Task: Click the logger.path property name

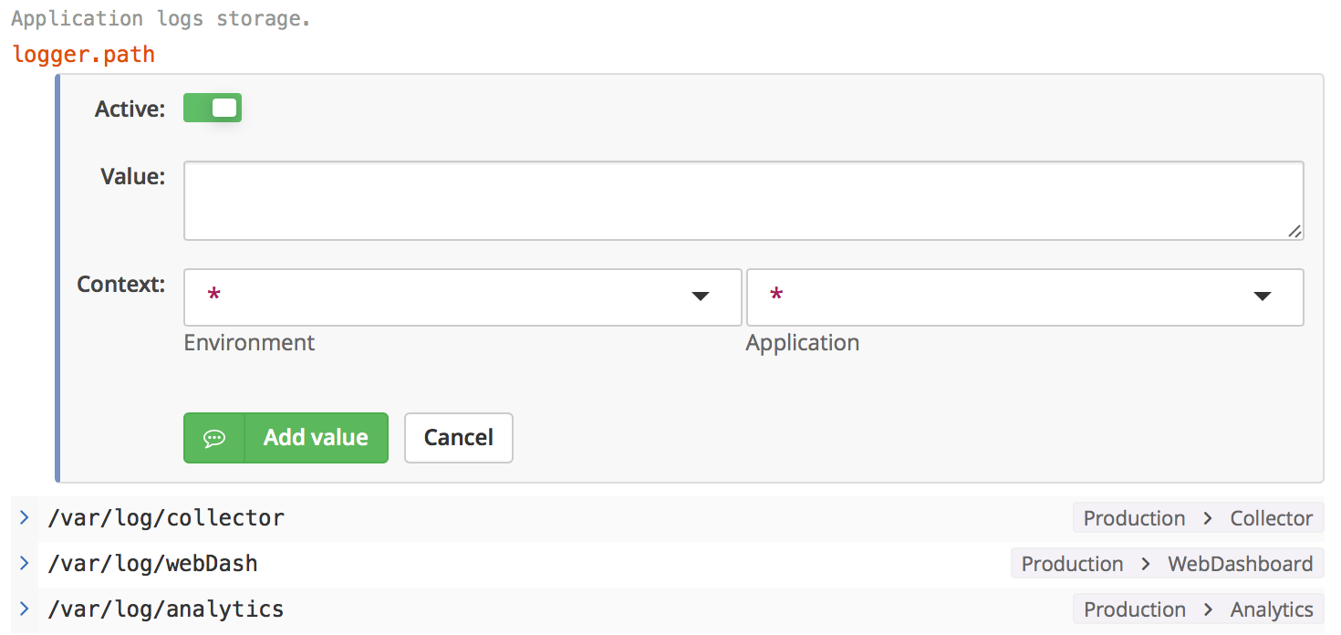Action: click(x=84, y=55)
